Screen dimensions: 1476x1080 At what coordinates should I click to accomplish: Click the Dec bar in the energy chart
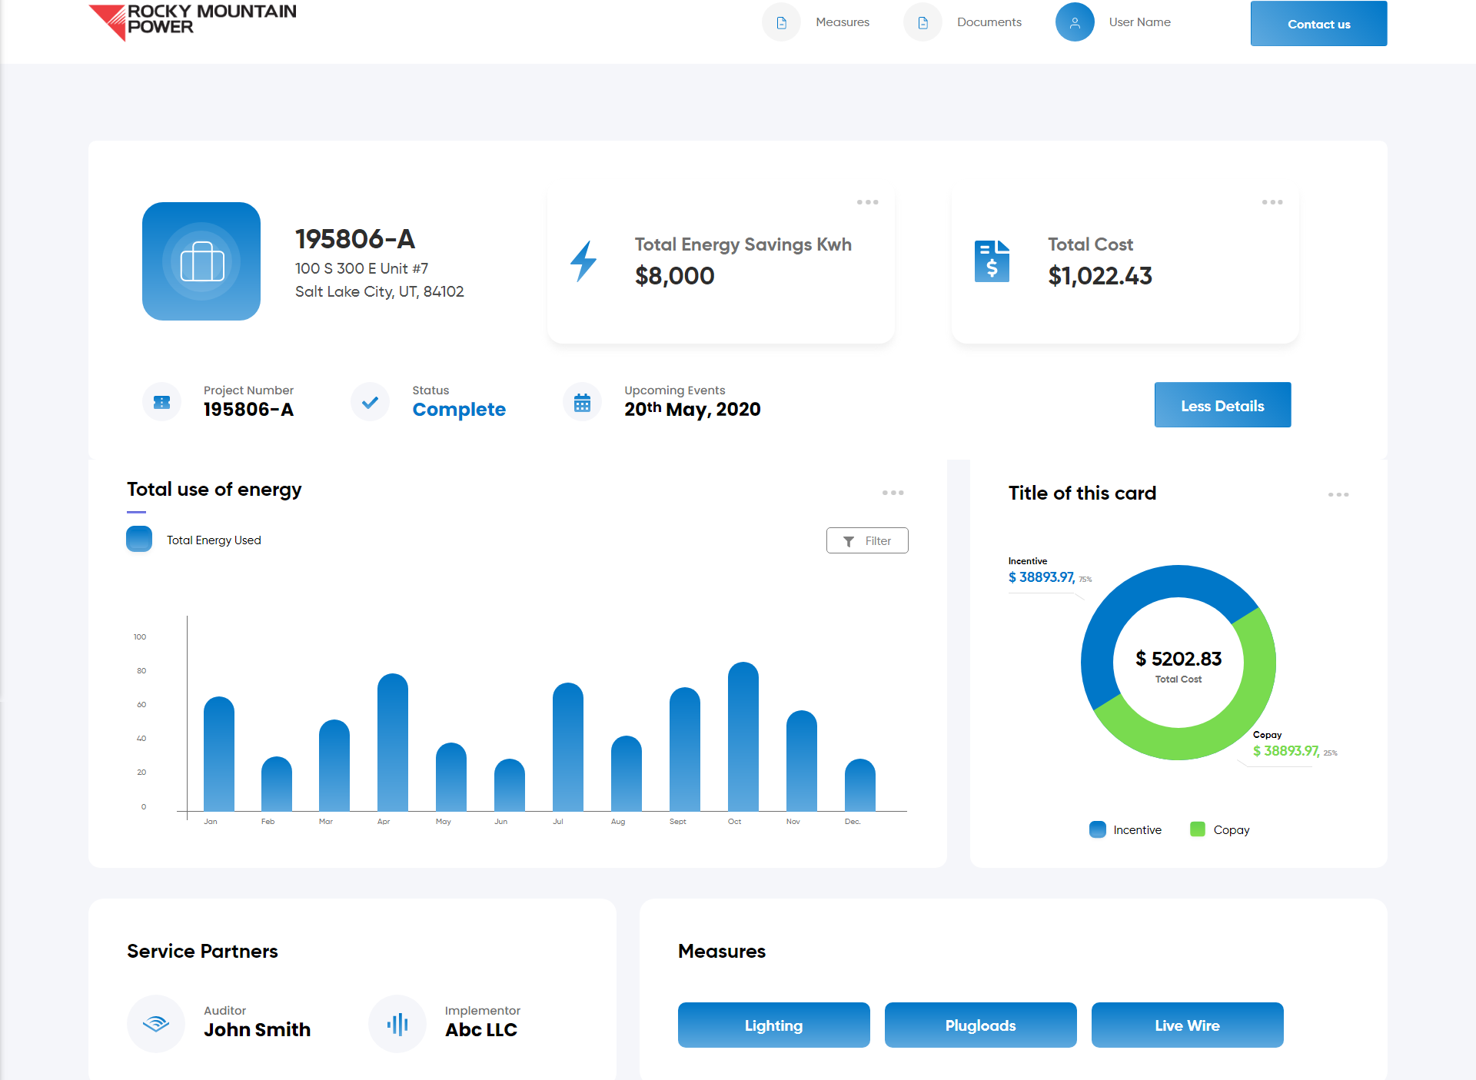coord(860,785)
